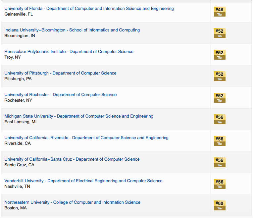
Task: Open Michigan State University department link
Action: pyautogui.click(x=79, y=116)
